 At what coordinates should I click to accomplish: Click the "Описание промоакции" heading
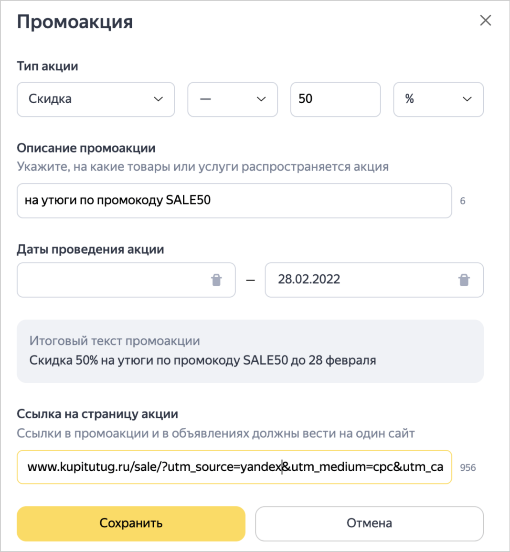click(86, 148)
